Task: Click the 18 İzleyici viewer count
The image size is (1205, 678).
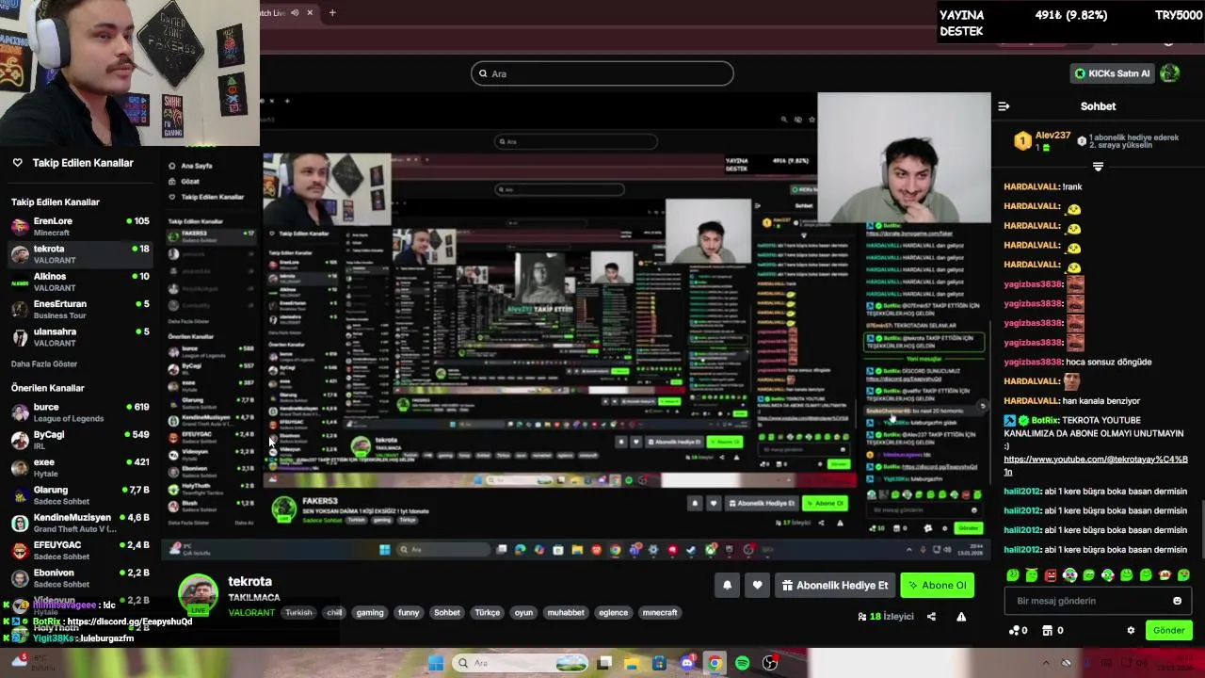Action: (x=885, y=617)
